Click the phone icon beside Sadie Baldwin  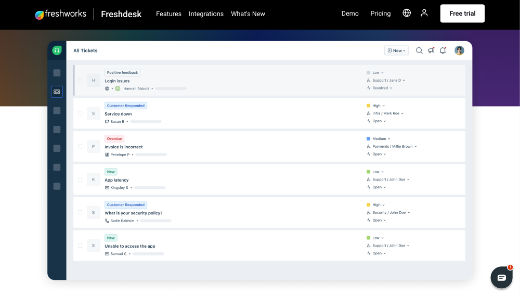coord(107,221)
